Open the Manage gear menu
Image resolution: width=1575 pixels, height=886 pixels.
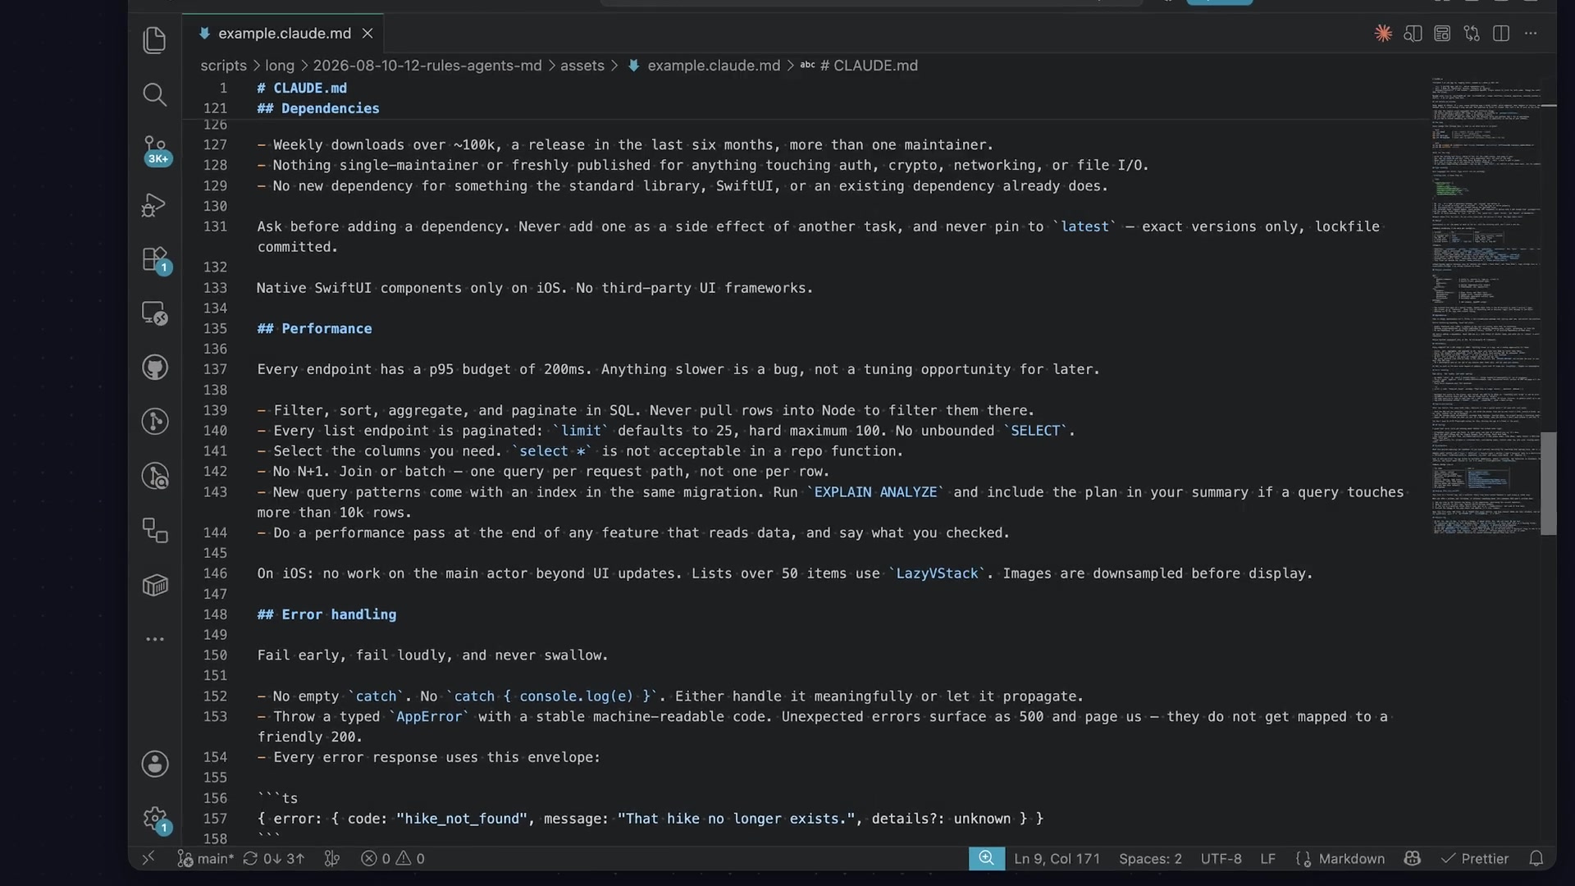coord(155,819)
